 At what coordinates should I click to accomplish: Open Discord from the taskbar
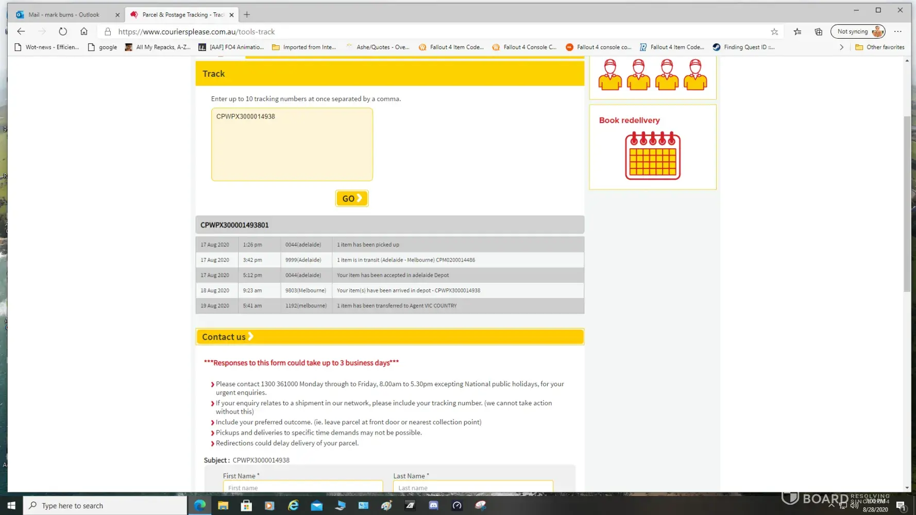click(x=433, y=505)
